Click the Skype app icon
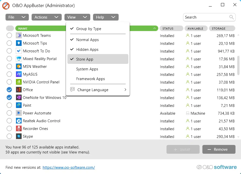 coord(19,136)
